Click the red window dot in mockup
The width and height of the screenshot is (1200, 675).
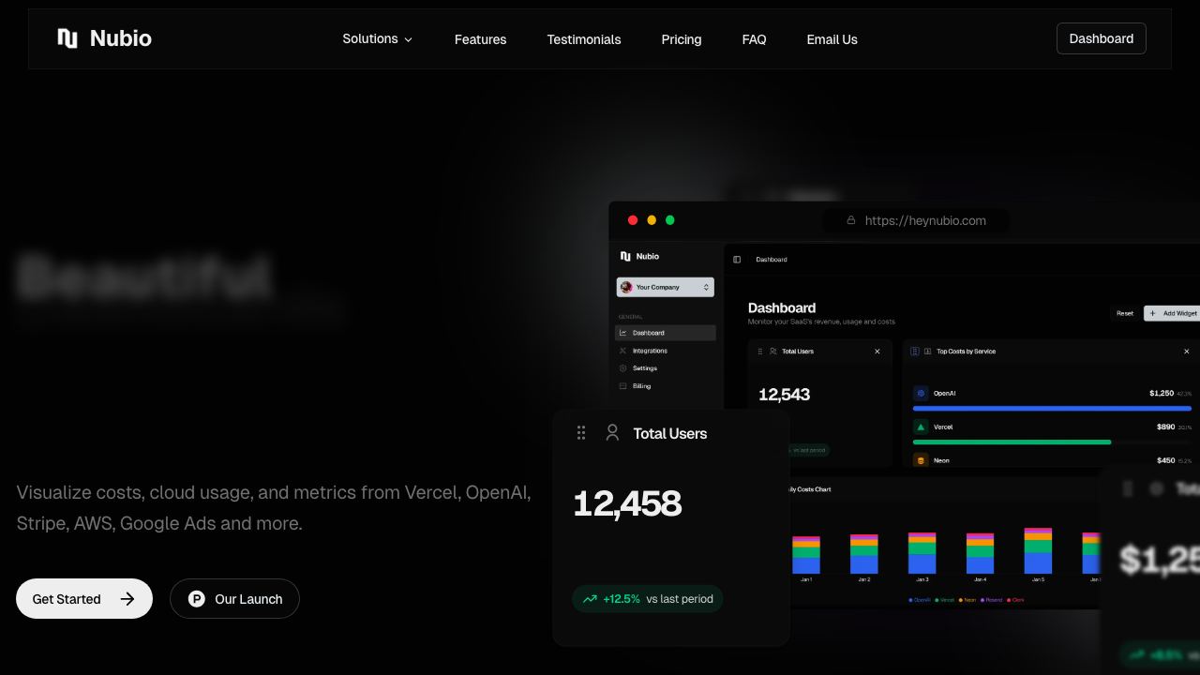[x=633, y=220]
